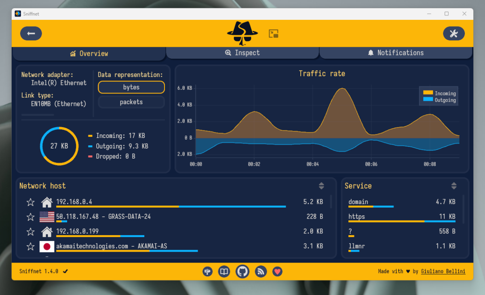Select the ? unknown service row

coord(402,231)
